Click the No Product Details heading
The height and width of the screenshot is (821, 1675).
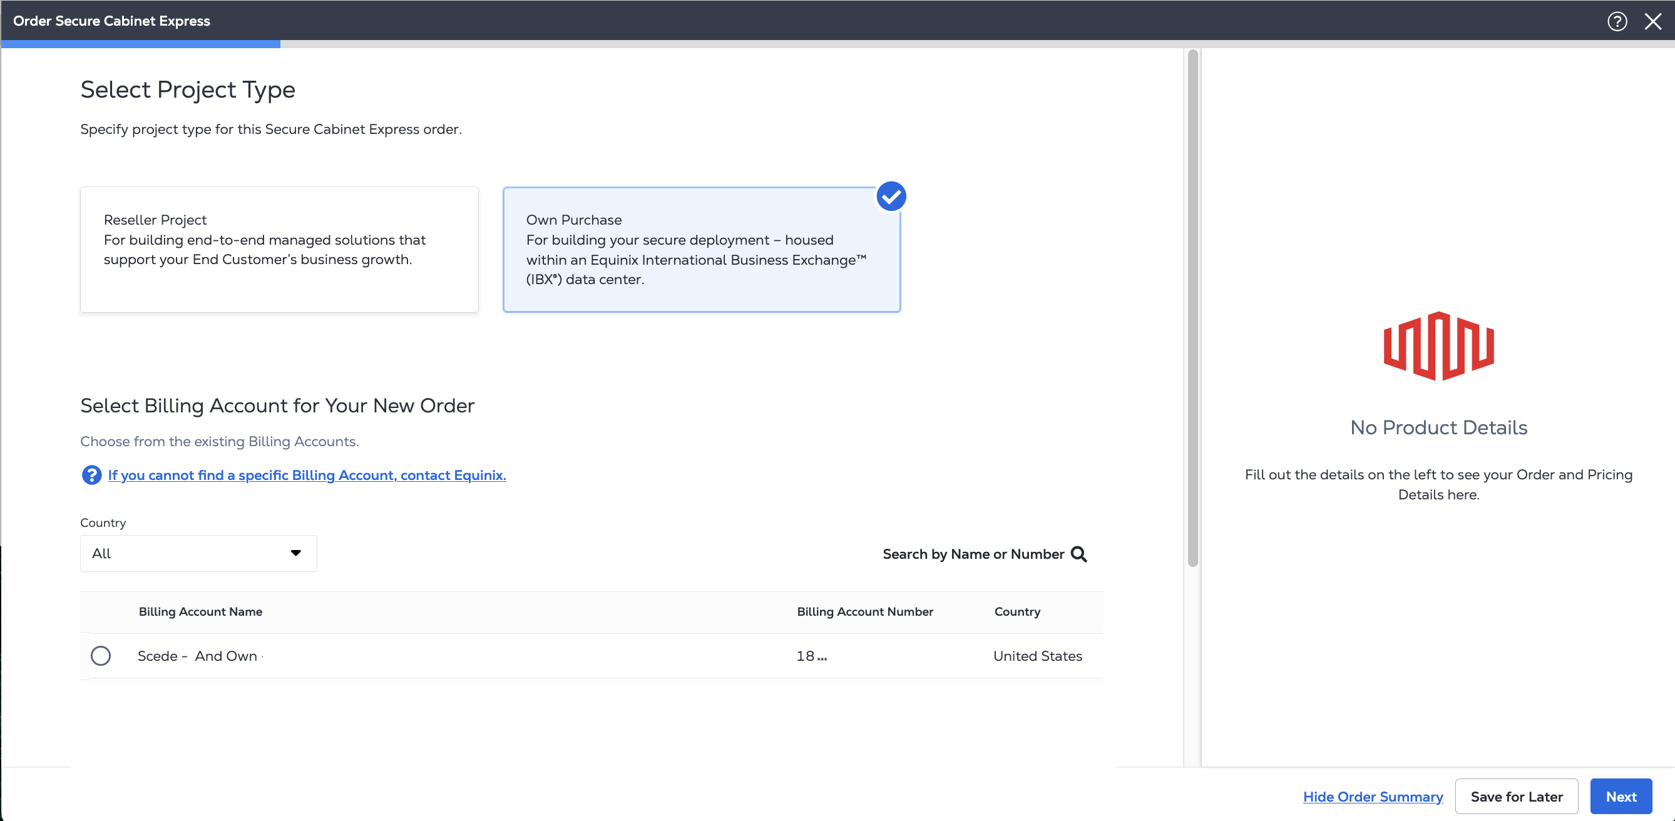[1438, 427]
